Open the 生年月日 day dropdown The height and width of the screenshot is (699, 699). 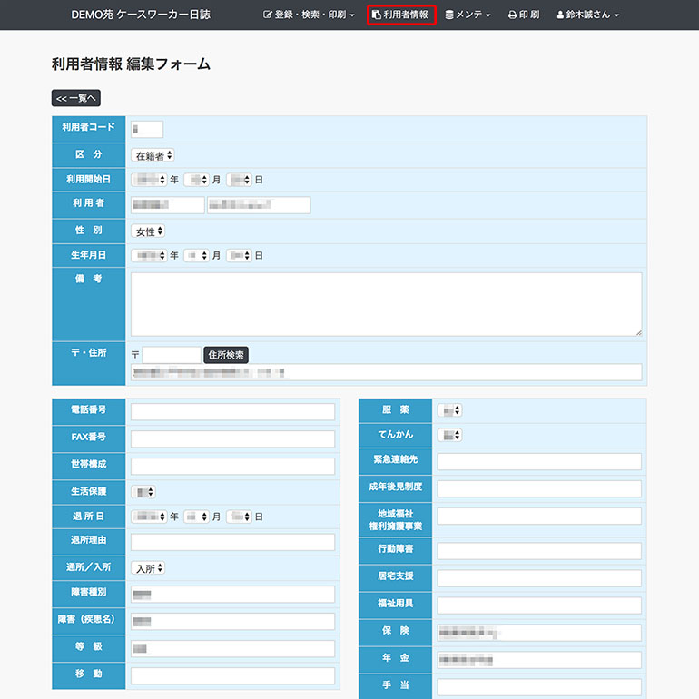click(x=240, y=255)
